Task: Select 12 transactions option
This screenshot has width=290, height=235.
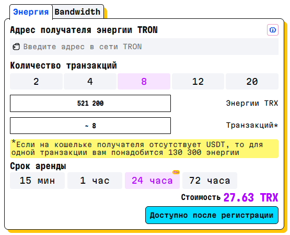Action: click(x=198, y=82)
